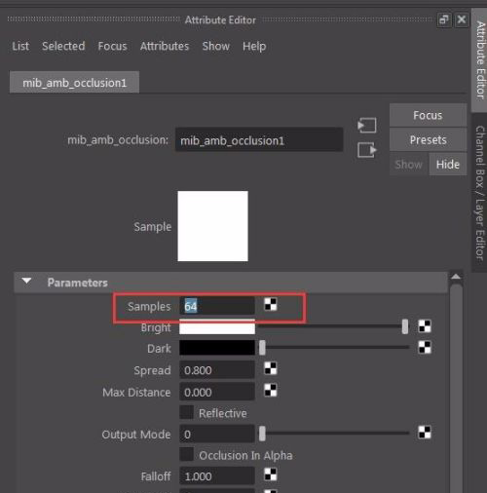This screenshot has height=493, width=487.
Task: Click the Falloff value field
Action: 217,476
